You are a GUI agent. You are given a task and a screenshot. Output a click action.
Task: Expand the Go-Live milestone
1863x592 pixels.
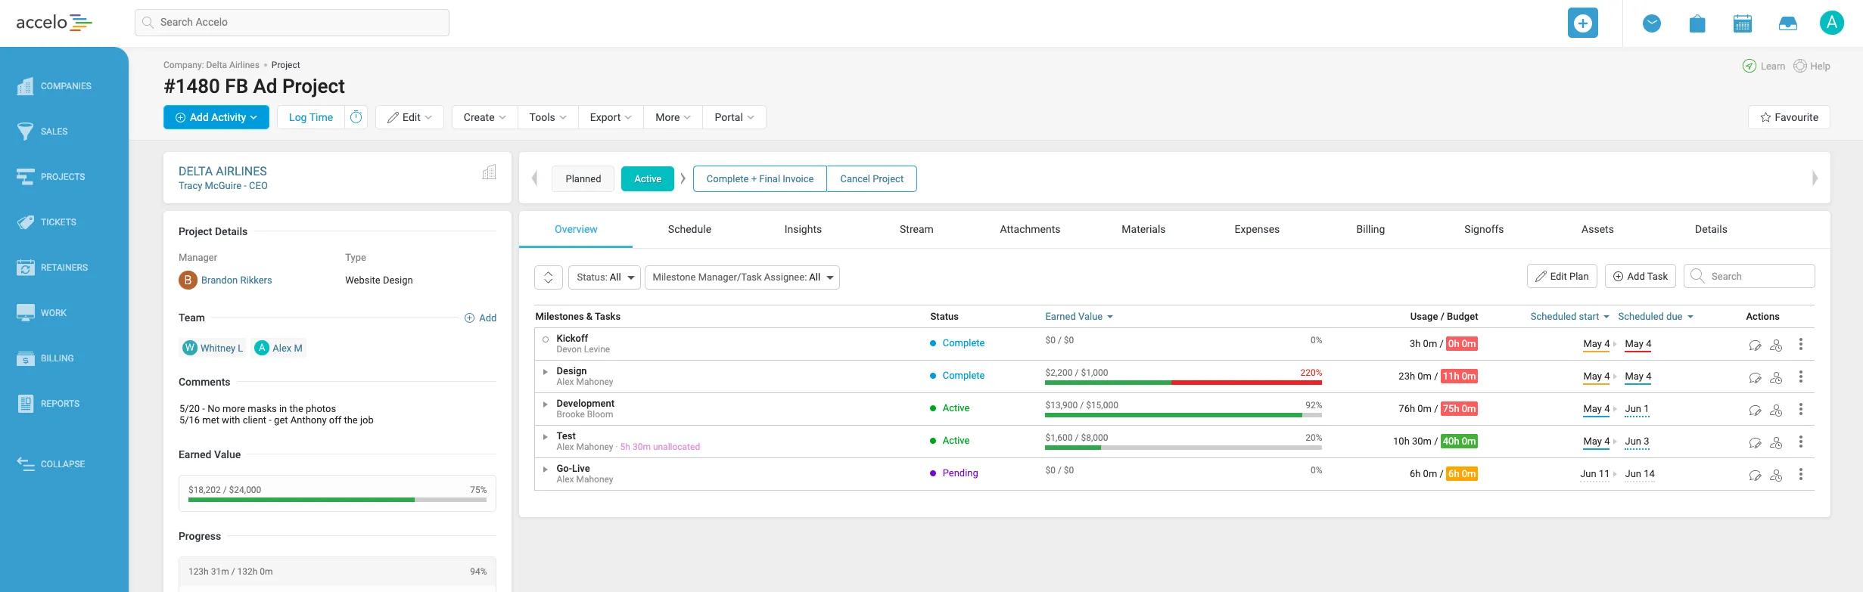click(546, 470)
